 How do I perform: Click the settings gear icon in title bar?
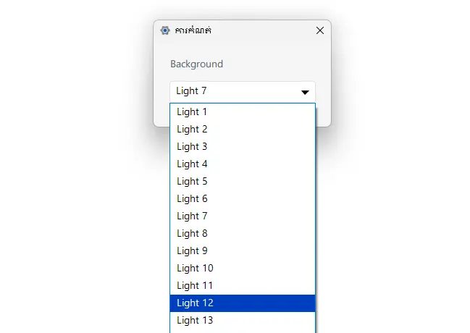pyautogui.click(x=165, y=30)
